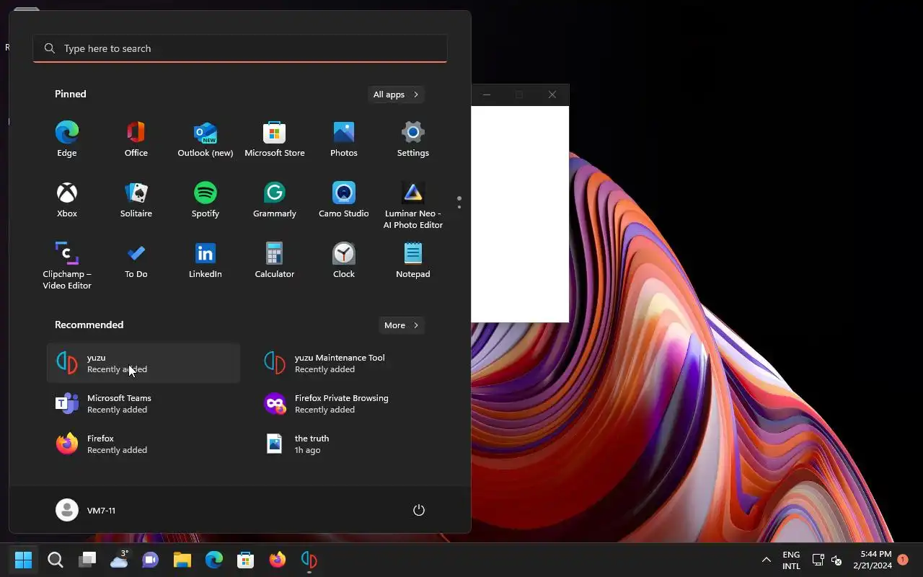Image resolution: width=923 pixels, height=577 pixels.
Task: Open Firefox Private Browsing recommendation
Action: (351, 403)
